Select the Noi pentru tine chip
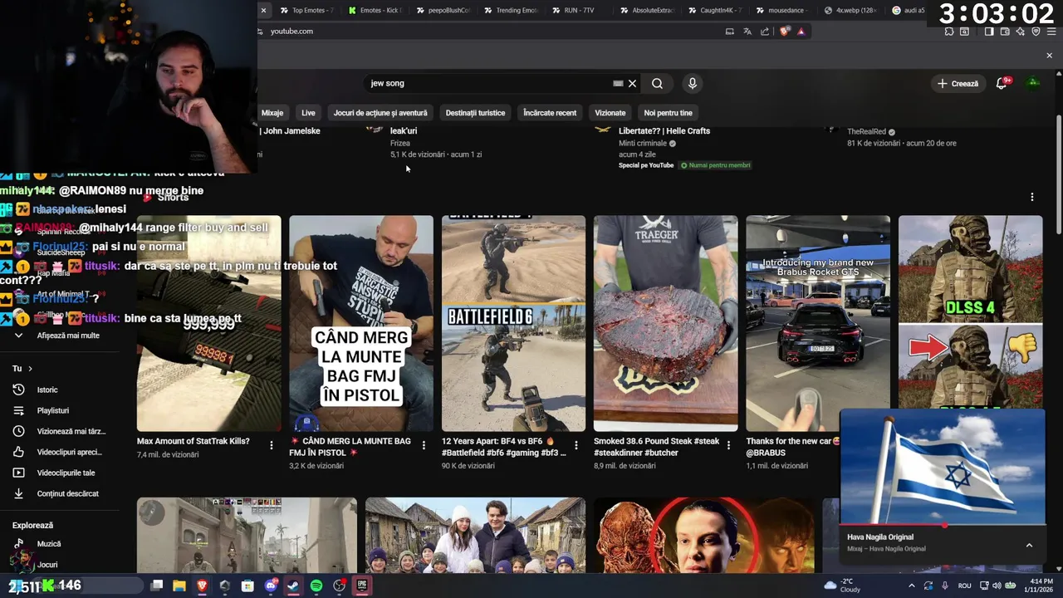This screenshot has width=1063, height=598. point(668,113)
